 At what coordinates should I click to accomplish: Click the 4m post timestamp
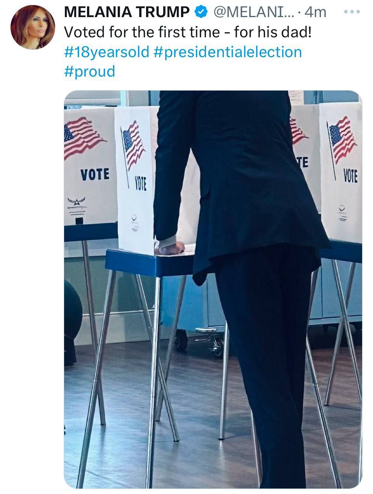[315, 12]
